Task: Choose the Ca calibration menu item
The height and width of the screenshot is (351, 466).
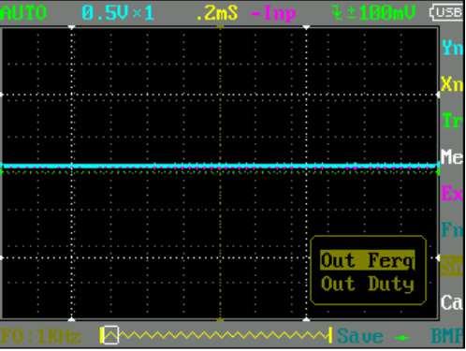Action: pos(452,302)
